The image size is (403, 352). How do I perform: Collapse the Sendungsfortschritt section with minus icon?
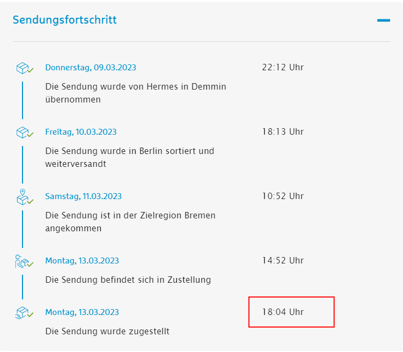tap(383, 20)
